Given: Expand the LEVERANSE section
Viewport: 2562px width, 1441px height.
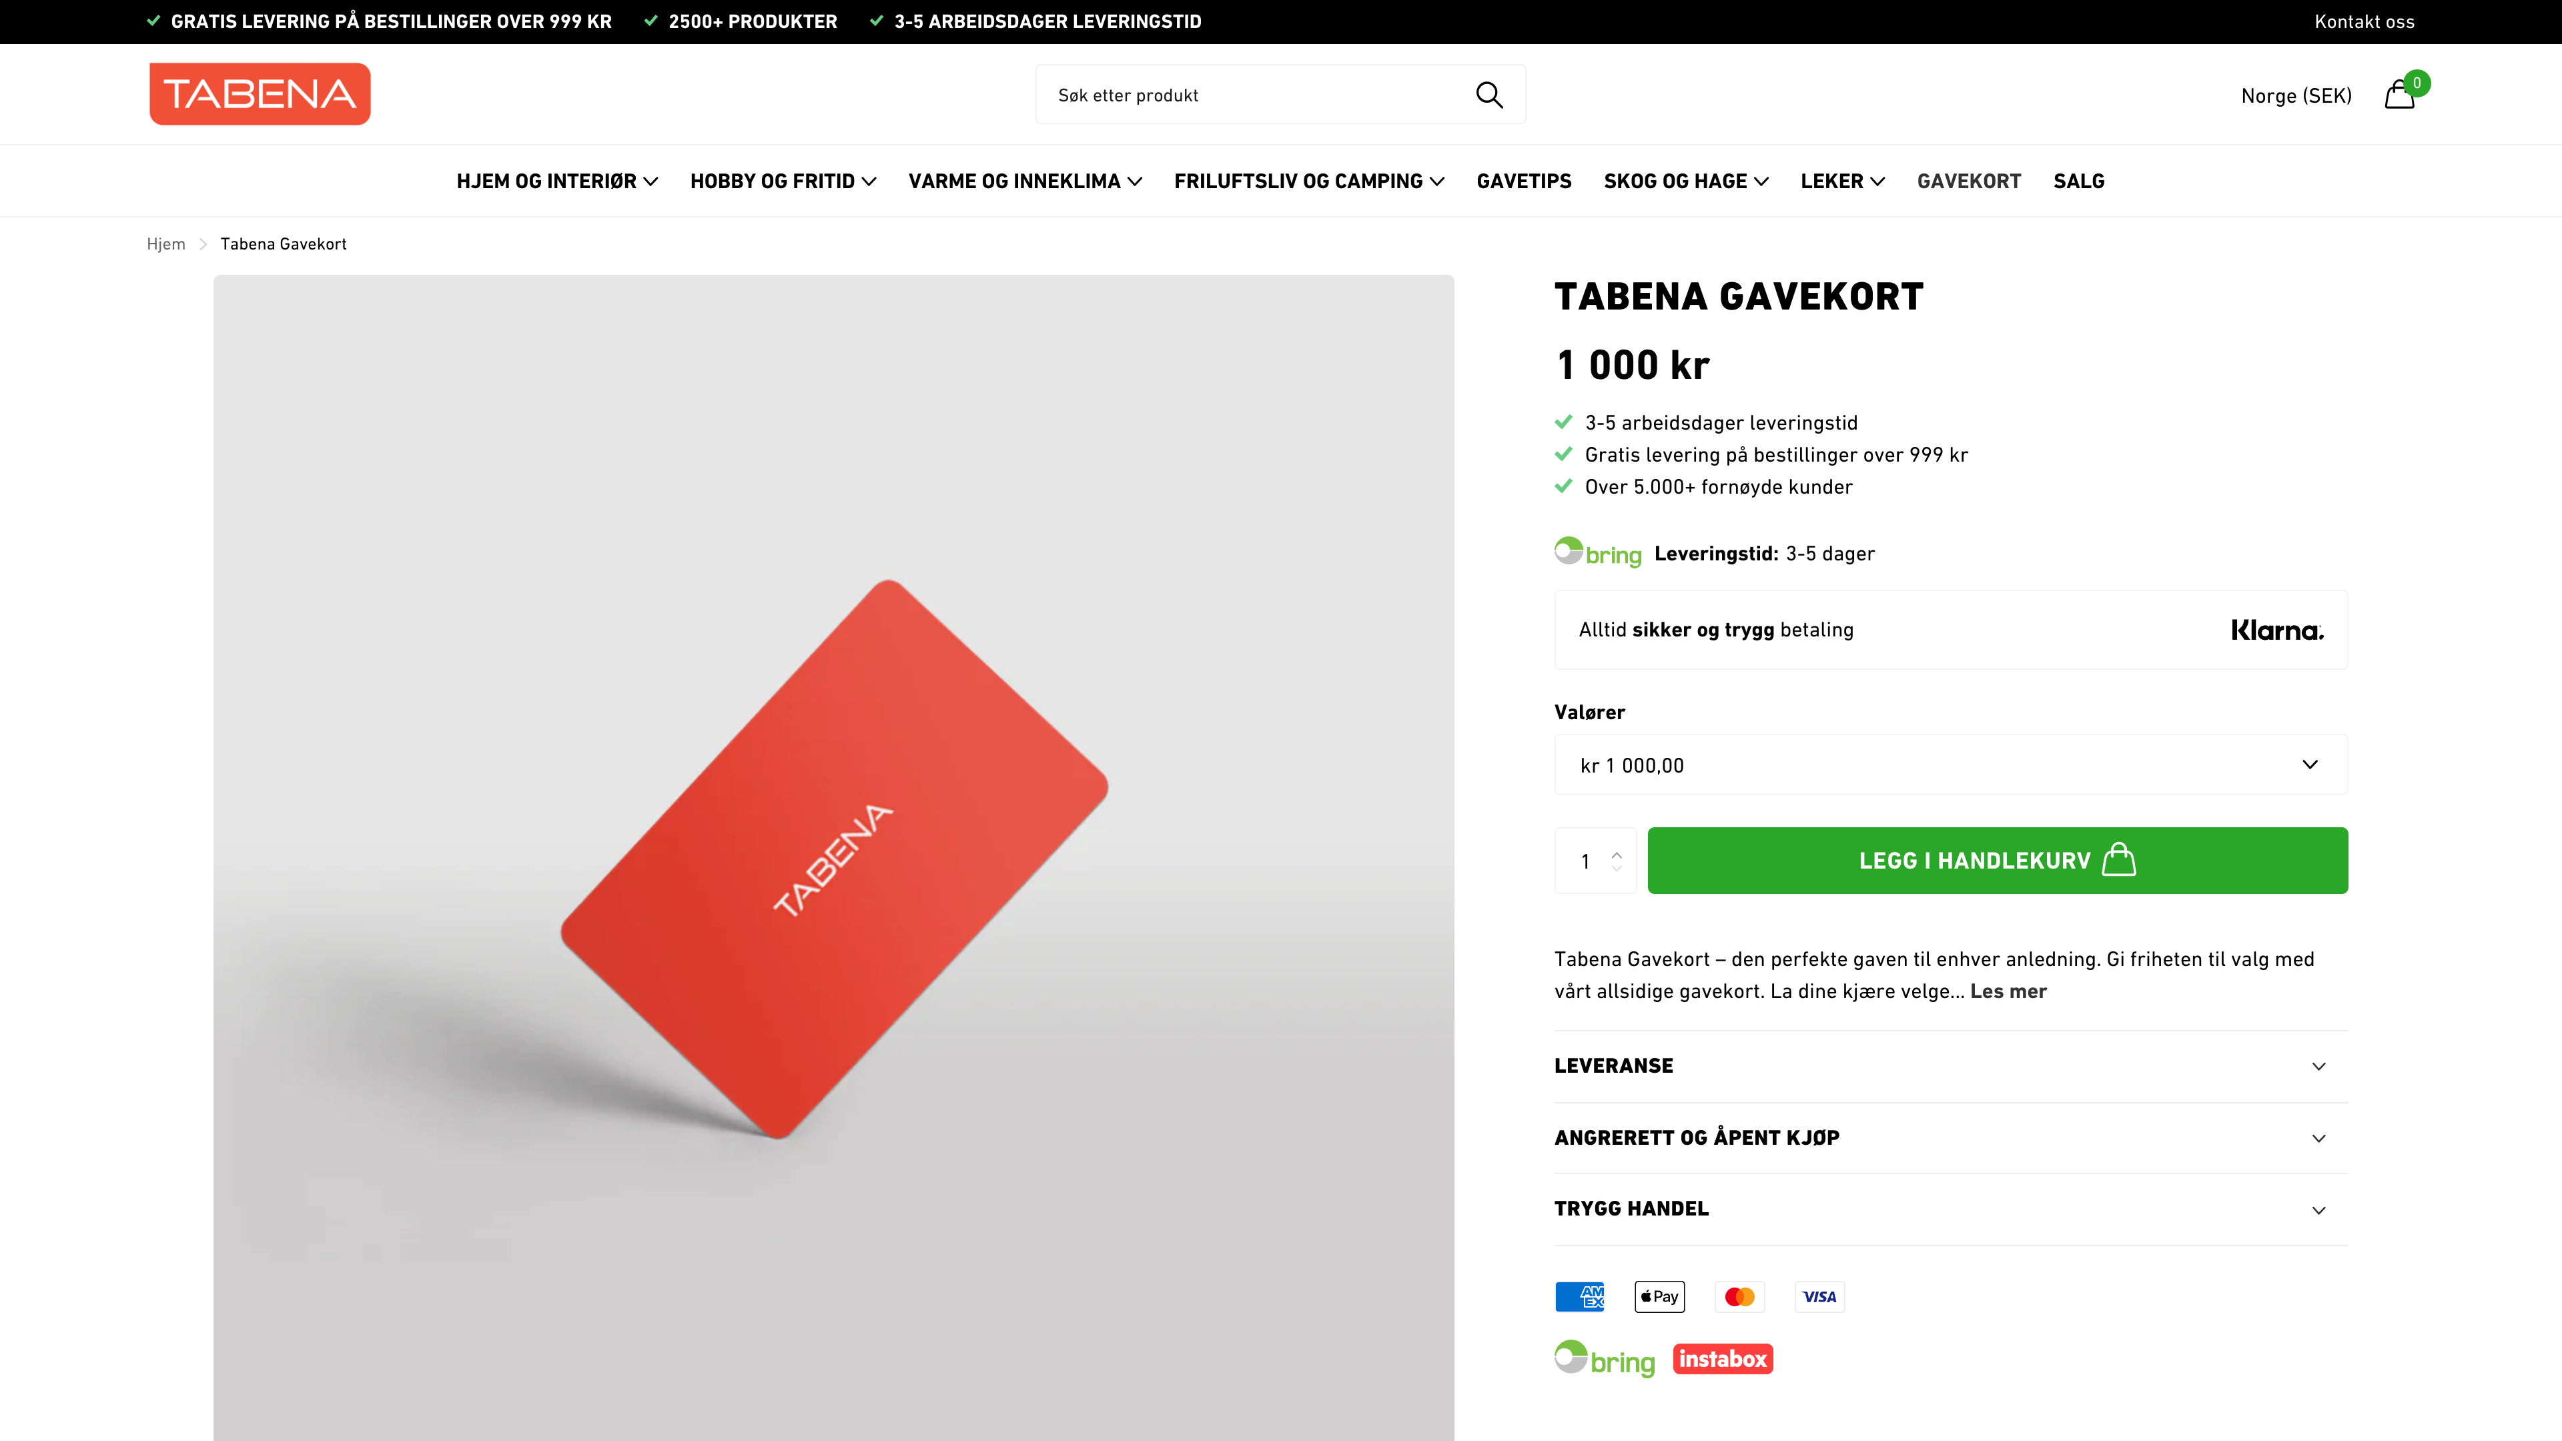Looking at the screenshot, I should click(x=1950, y=1065).
